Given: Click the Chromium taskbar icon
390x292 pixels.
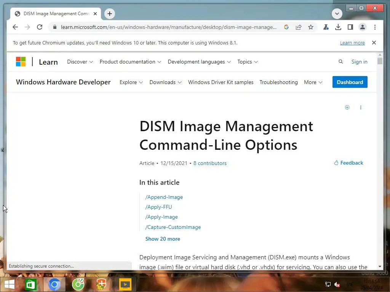Looking at the screenshot, I should [54, 284].
